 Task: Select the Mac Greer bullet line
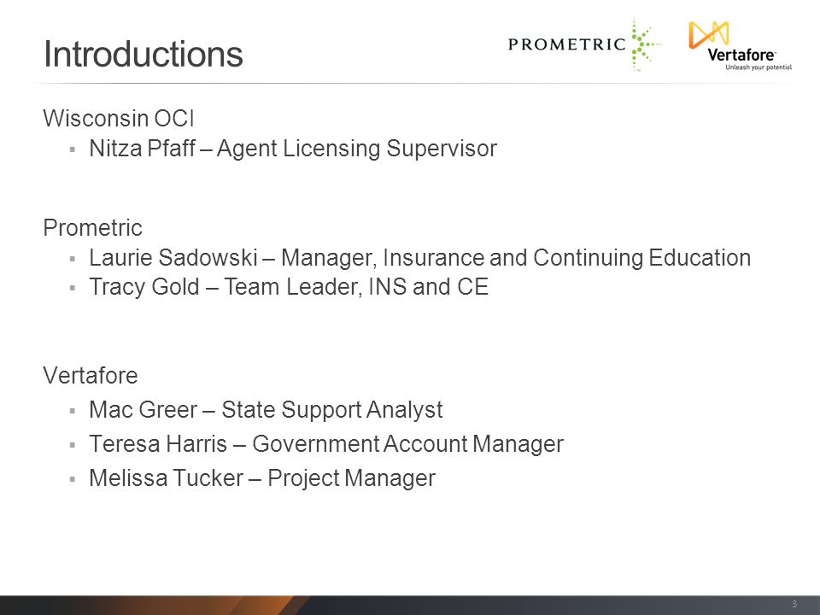click(x=266, y=409)
